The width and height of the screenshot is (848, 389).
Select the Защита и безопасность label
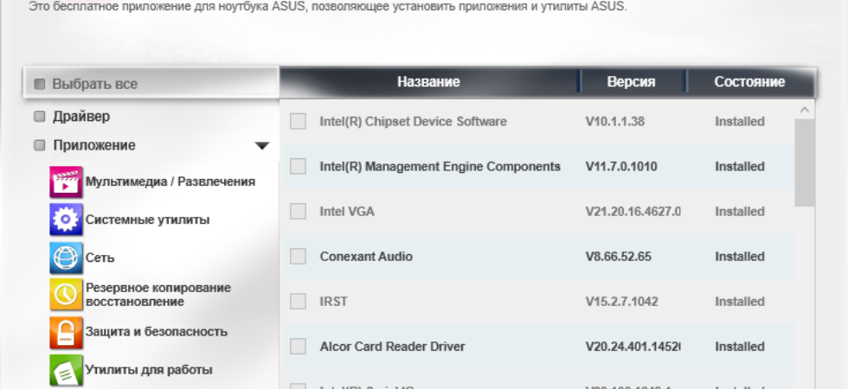tap(157, 332)
